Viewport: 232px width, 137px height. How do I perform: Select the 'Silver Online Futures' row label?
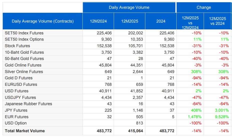[x=24, y=72]
